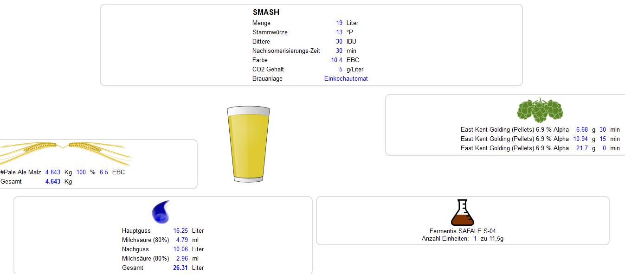Click the hop amount 6.68 g
The height and width of the screenshot is (274, 625).
(582, 130)
